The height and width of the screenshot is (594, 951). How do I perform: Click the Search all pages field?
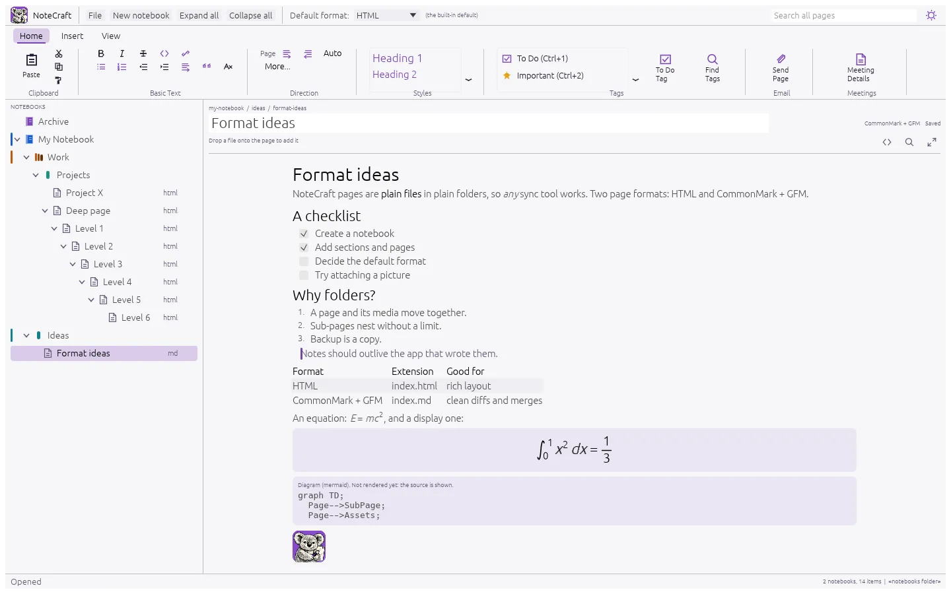point(844,15)
